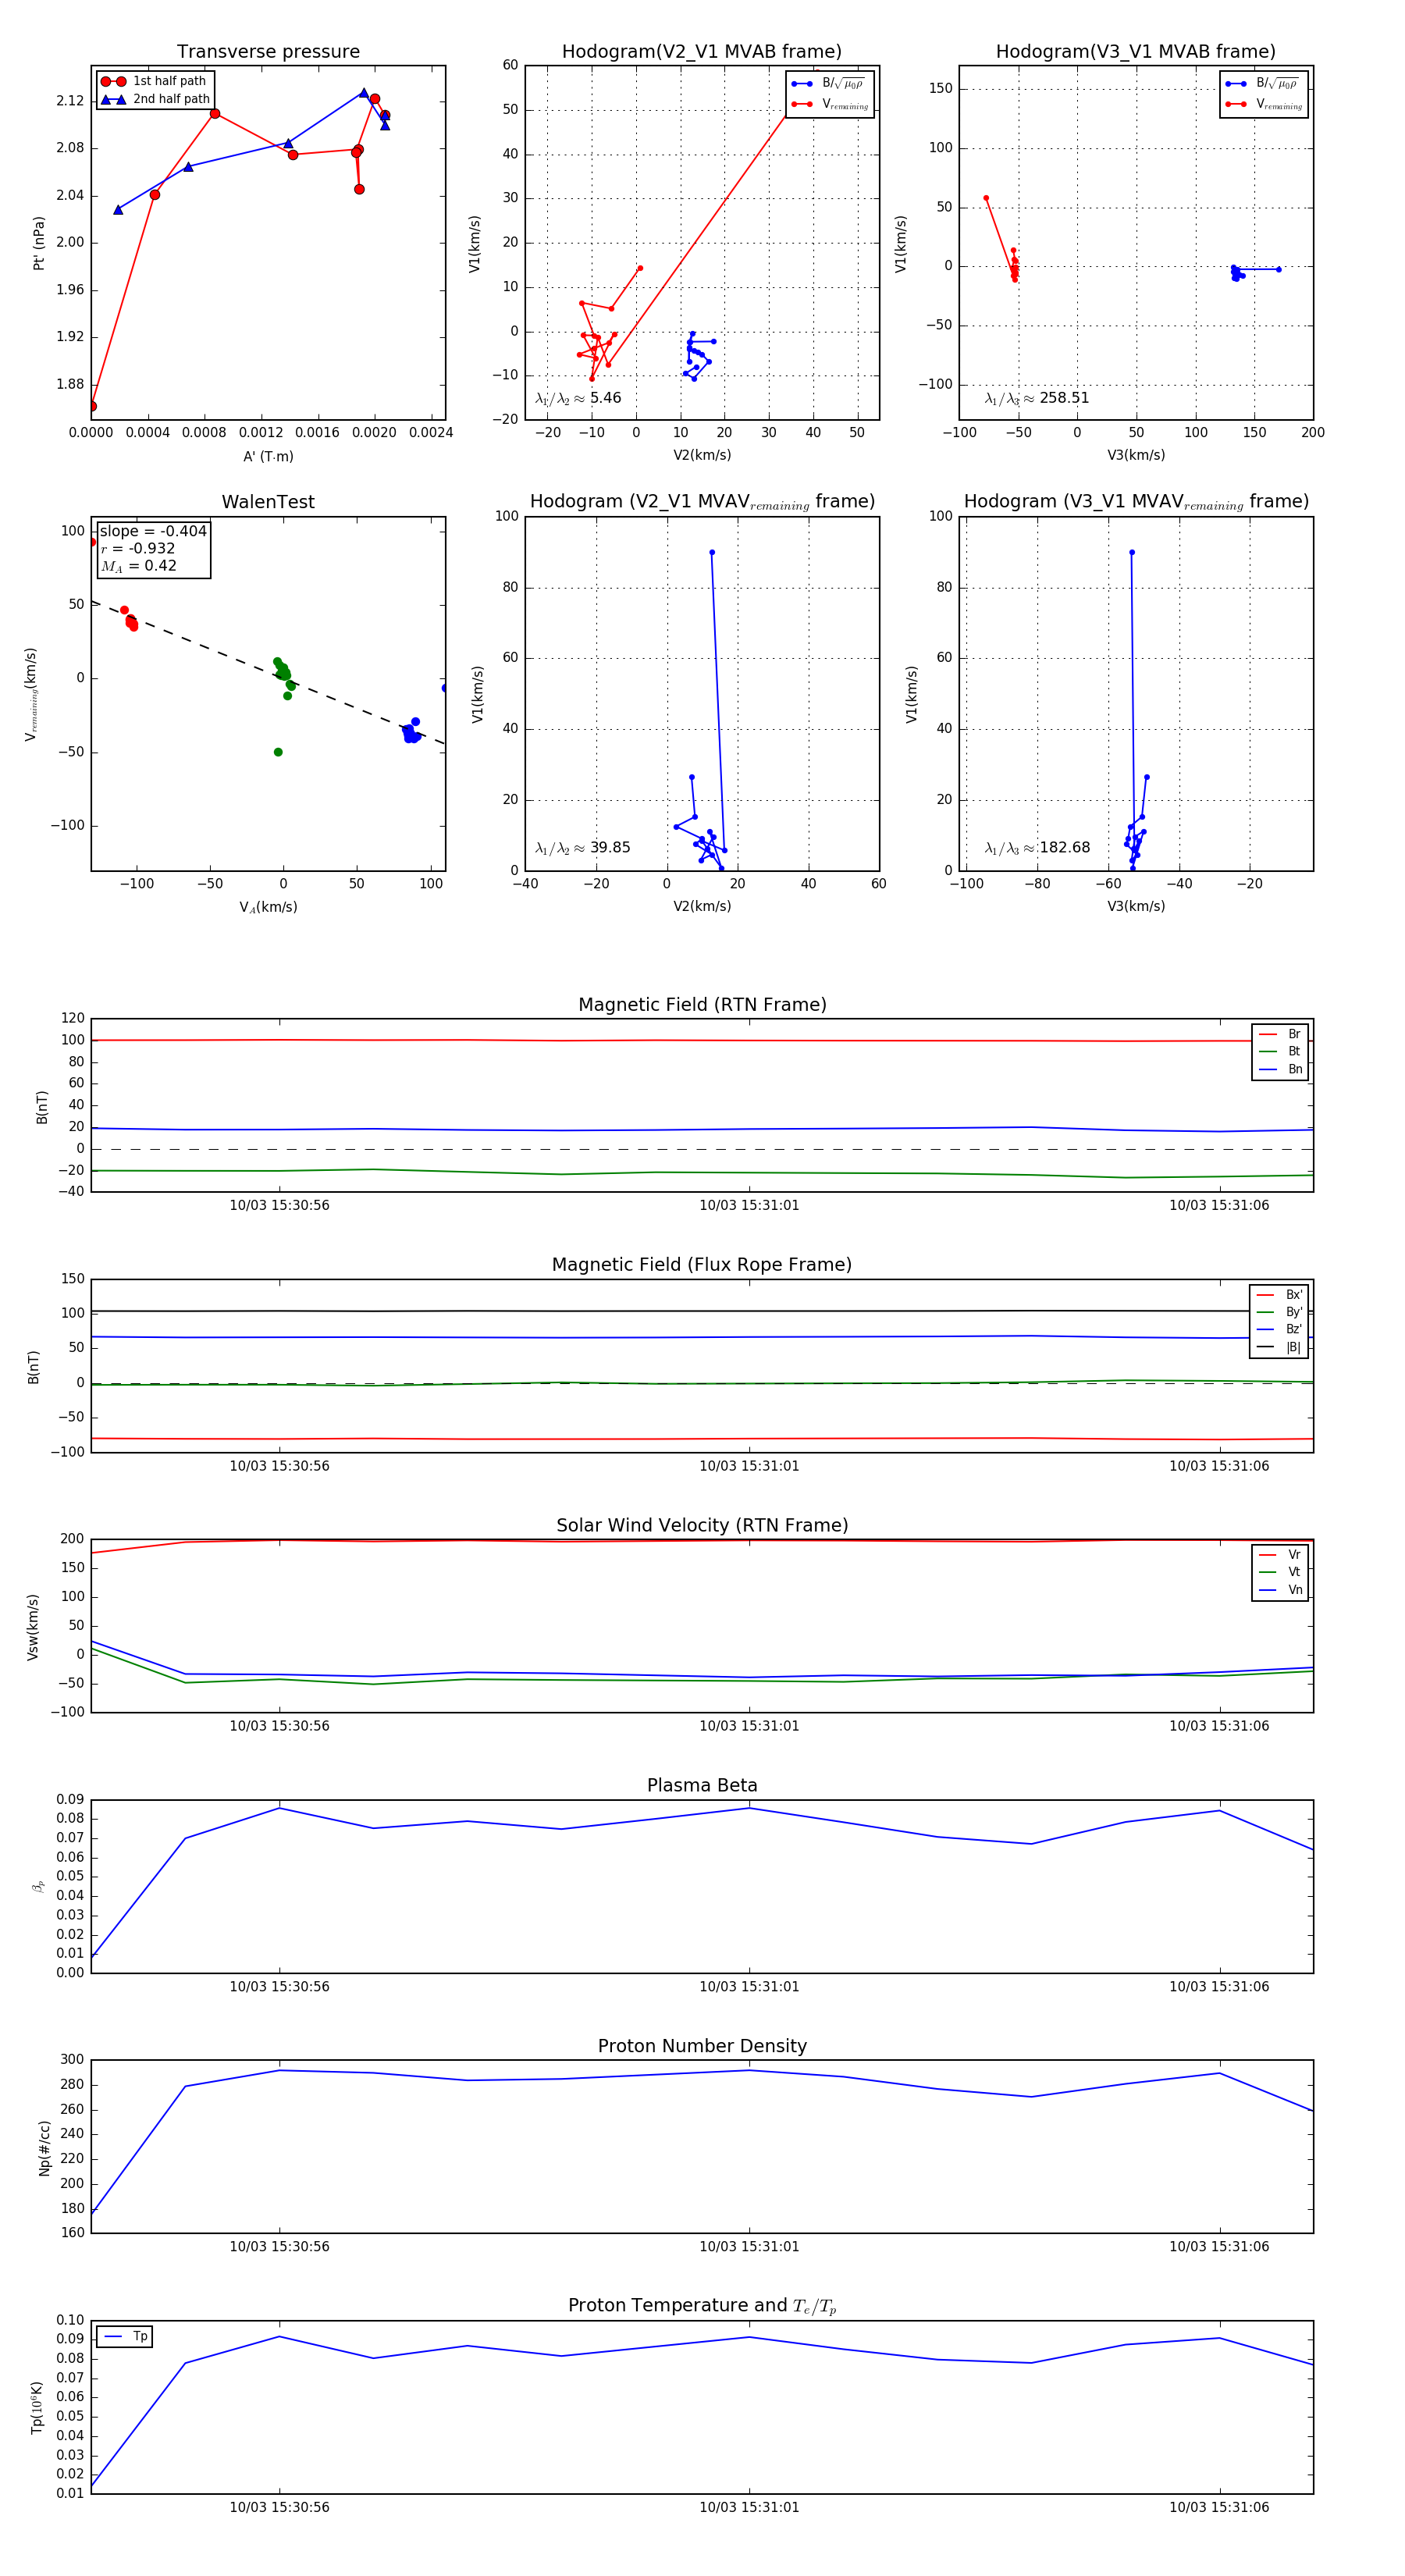Click the green outlier point near -50 in WalenTest

click(278, 752)
